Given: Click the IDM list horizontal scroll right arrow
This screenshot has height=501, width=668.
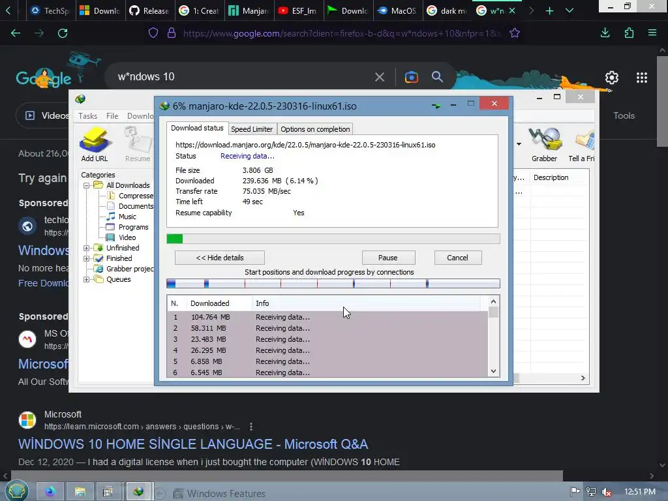Looking at the screenshot, I should click(583, 378).
